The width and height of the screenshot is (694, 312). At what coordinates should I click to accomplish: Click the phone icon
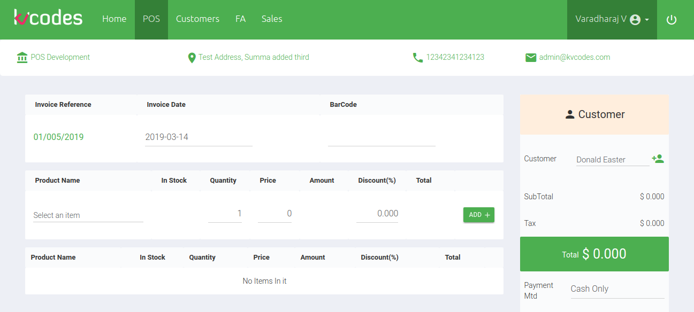pos(418,57)
